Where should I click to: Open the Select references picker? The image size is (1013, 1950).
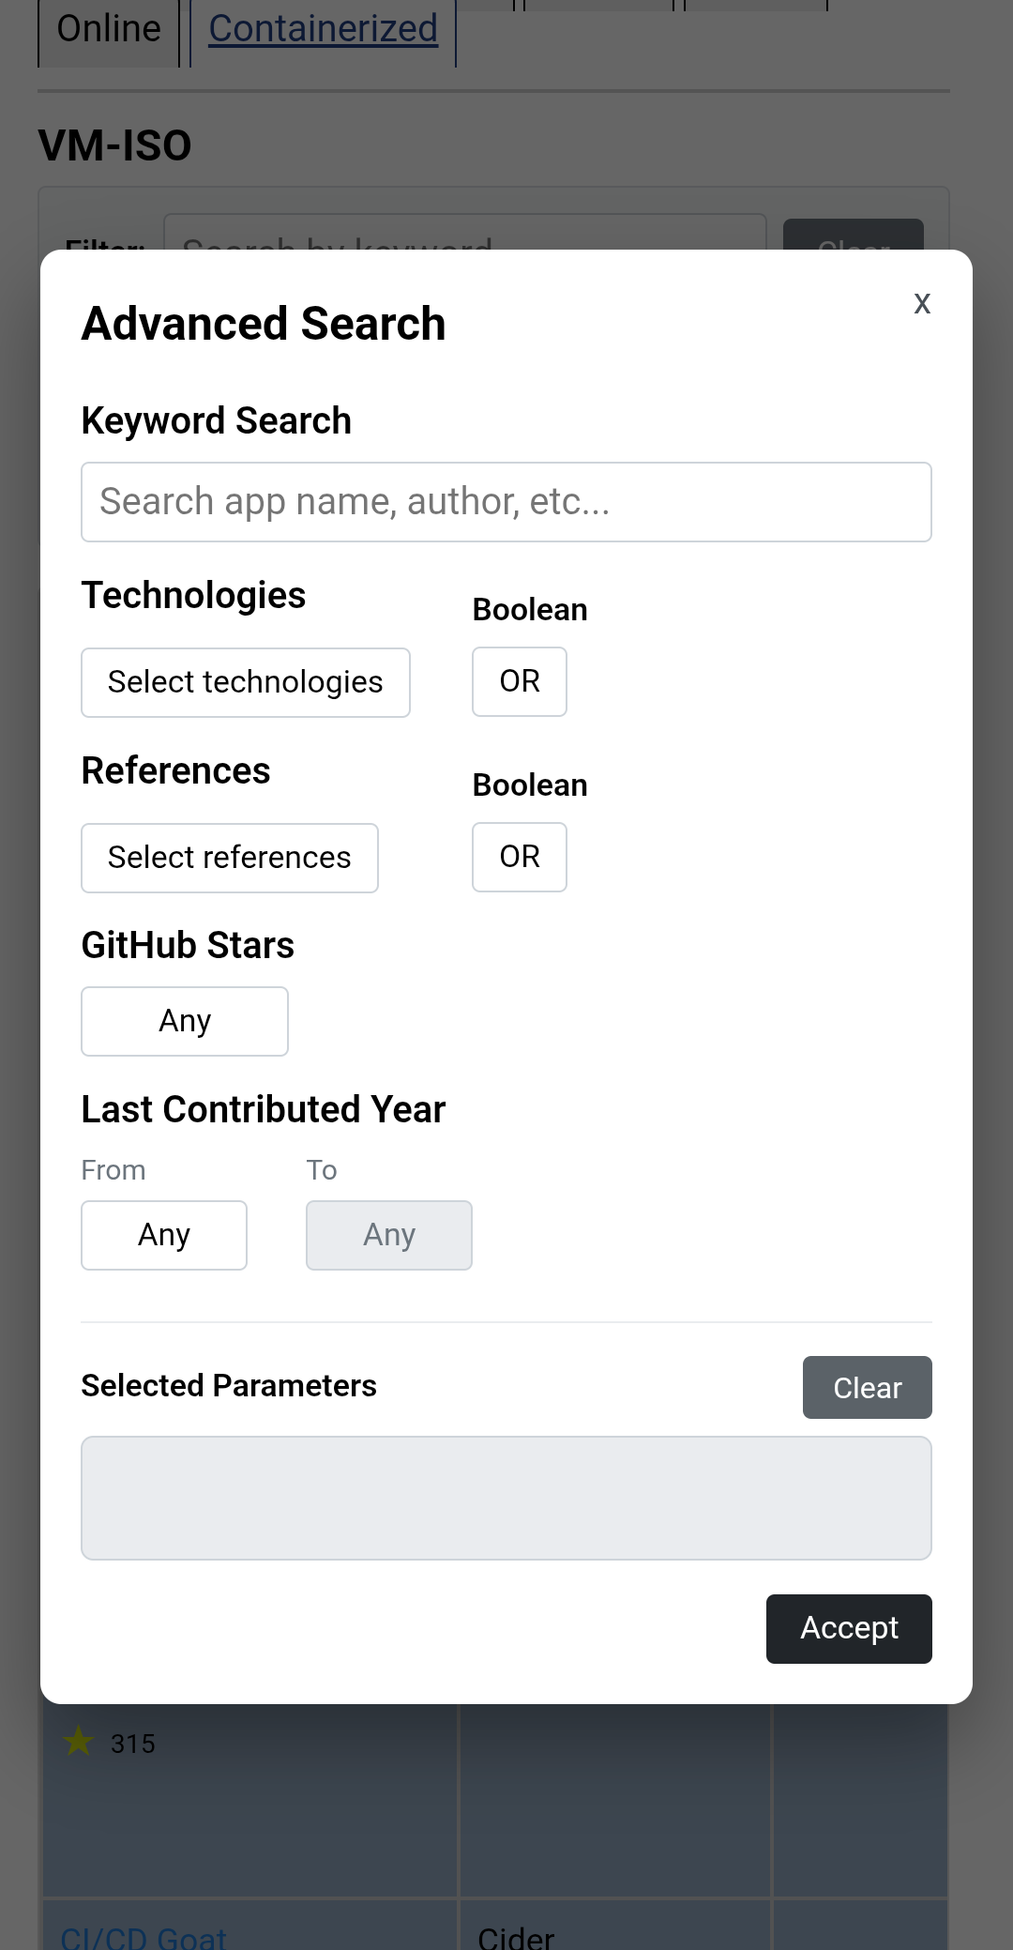tap(229, 857)
